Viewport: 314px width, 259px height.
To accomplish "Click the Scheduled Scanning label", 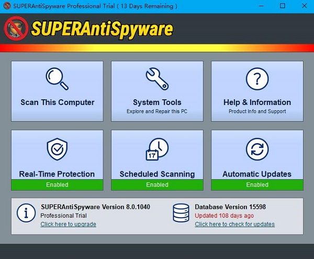I will click(157, 174).
